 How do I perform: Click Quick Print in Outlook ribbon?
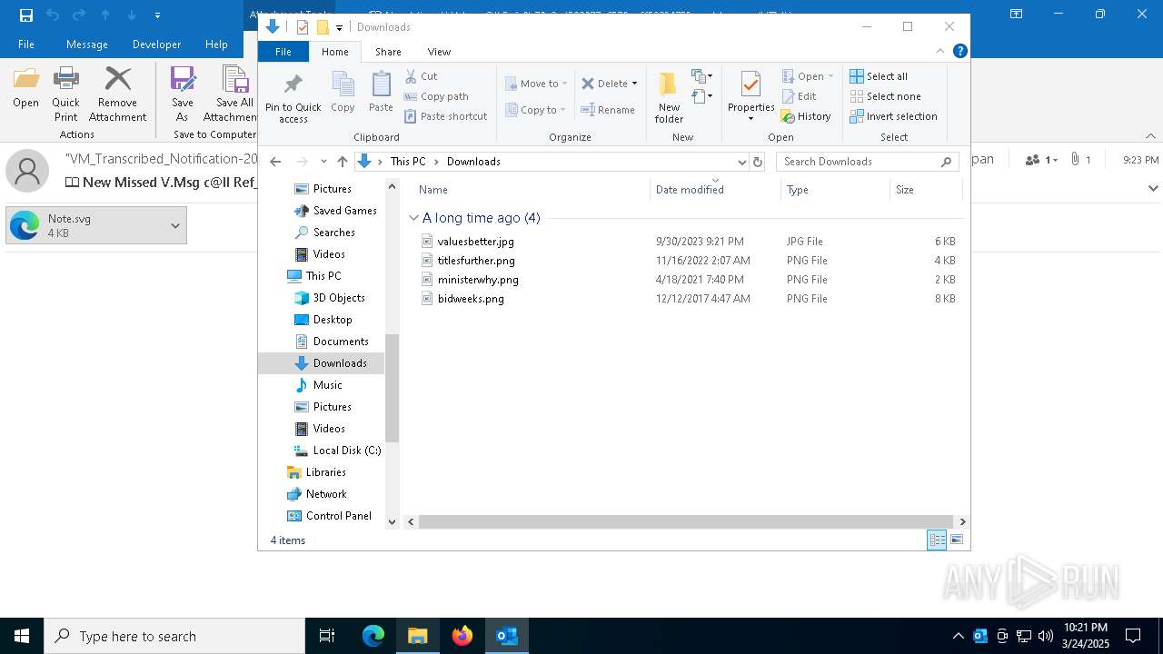65,94
